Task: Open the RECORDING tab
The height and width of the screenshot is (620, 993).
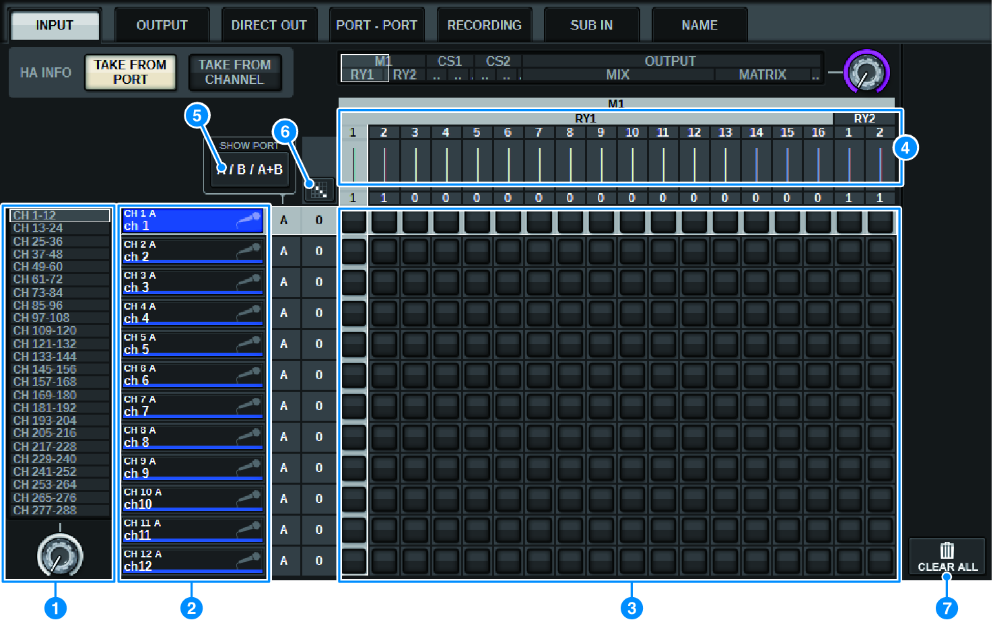Action: (484, 26)
